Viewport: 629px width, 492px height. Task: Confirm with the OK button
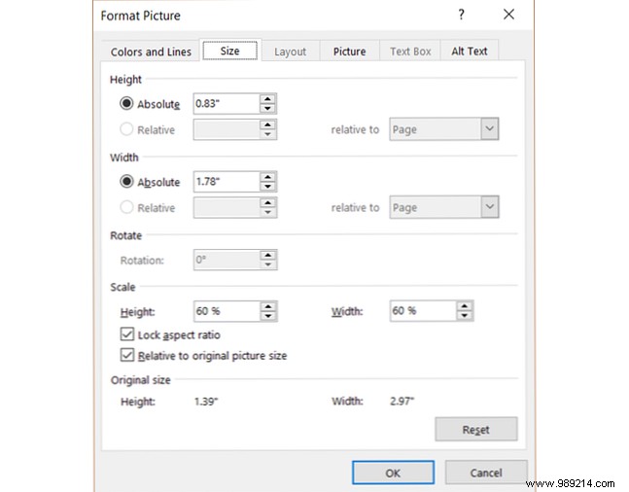[x=393, y=473]
